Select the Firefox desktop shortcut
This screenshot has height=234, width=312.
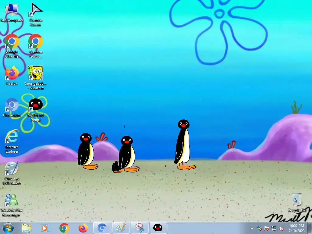click(12, 76)
